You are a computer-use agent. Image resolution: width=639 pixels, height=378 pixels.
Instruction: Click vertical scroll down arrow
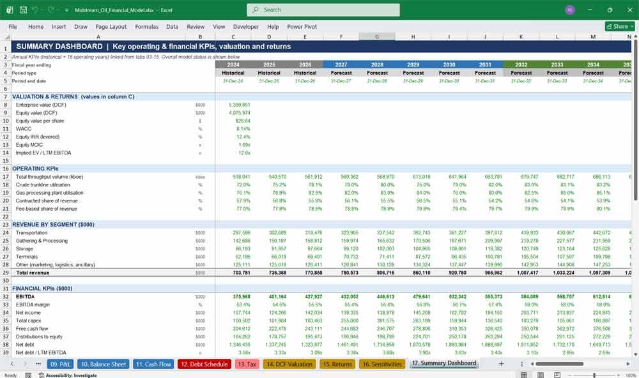(x=636, y=355)
